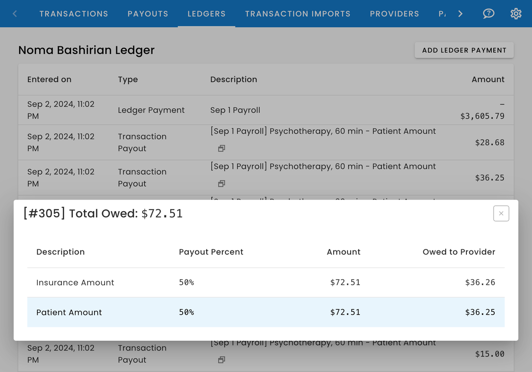Go to the Payouts tab

coord(148,14)
